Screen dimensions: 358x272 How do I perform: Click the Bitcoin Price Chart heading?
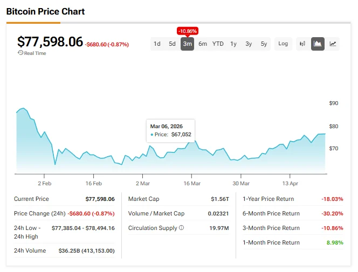coord(45,11)
